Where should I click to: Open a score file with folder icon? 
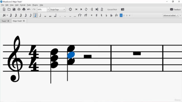pyautogui.click(x=9, y=9)
